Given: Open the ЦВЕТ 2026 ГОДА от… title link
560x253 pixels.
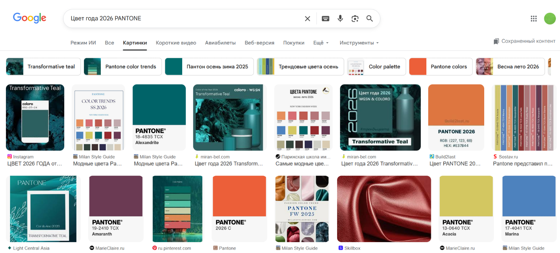Looking at the screenshot, I should 35,164.
